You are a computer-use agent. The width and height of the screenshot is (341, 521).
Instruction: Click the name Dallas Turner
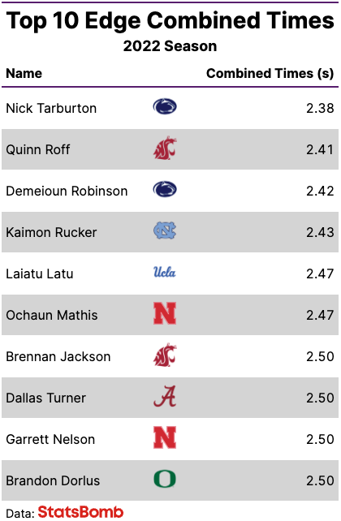click(x=45, y=398)
